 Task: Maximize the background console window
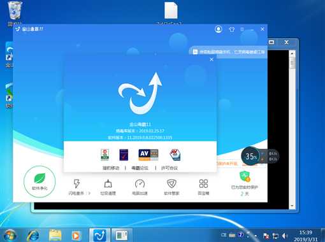pos(271,42)
